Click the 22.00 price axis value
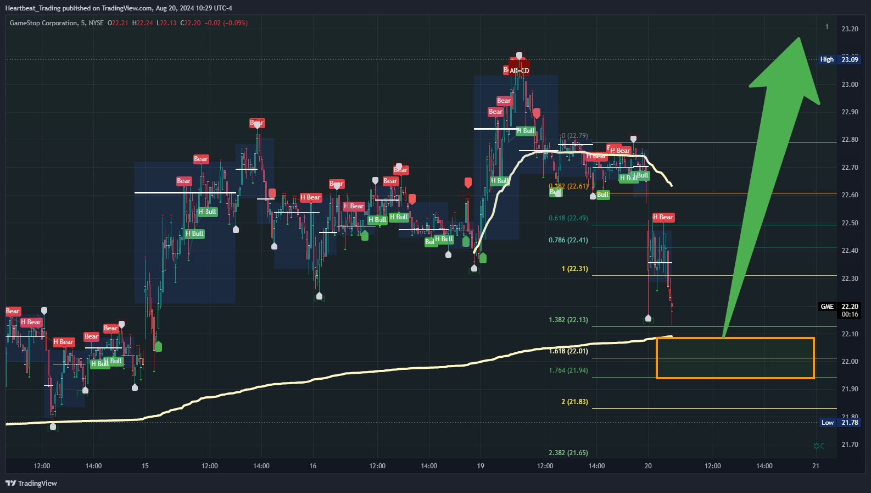871x493 pixels. point(850,362)
